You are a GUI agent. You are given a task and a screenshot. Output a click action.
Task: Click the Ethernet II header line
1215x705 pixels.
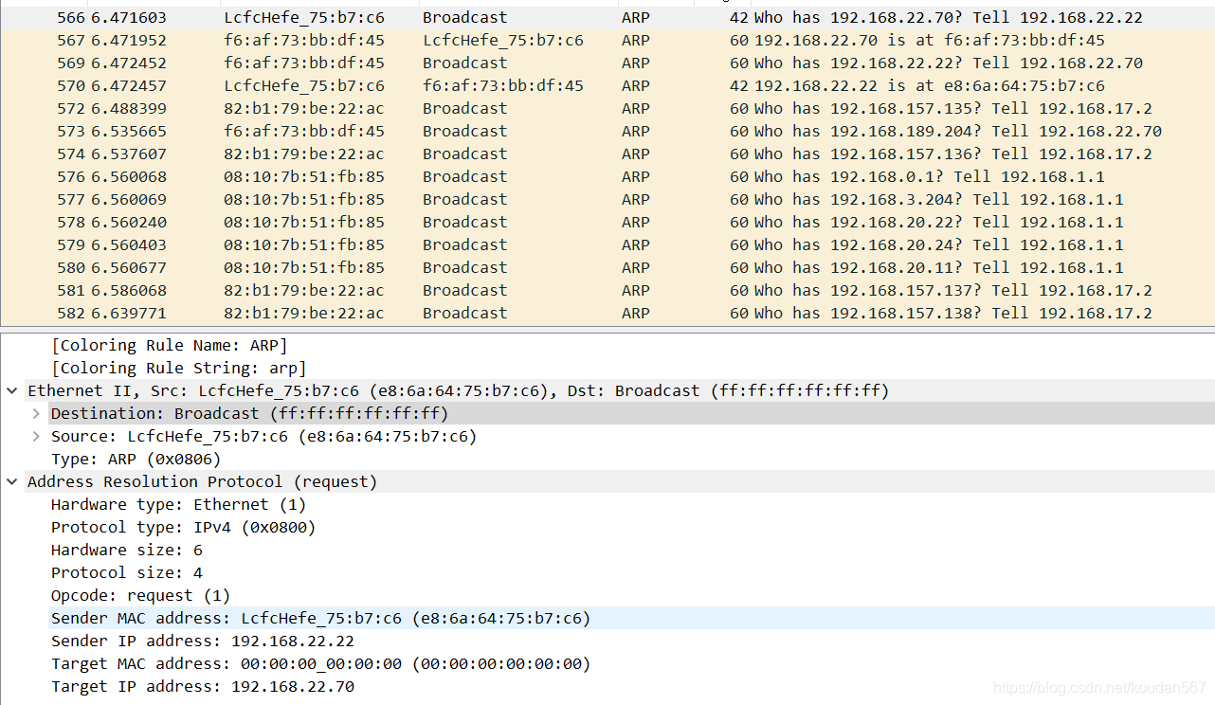click(458, 390)
